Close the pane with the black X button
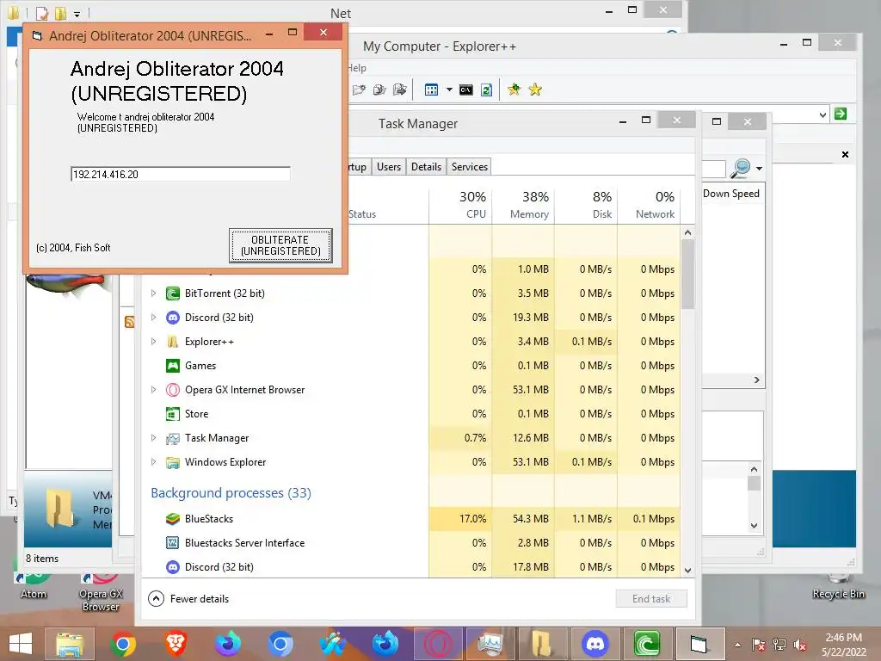 (x=845, y=155)
